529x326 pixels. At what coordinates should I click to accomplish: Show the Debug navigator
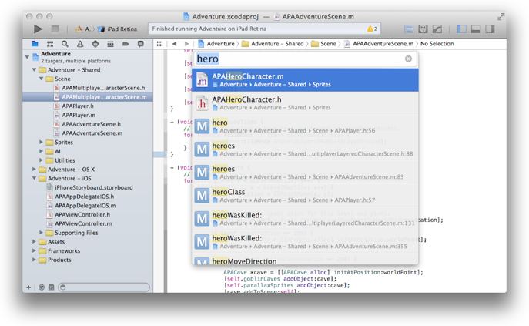110,44
